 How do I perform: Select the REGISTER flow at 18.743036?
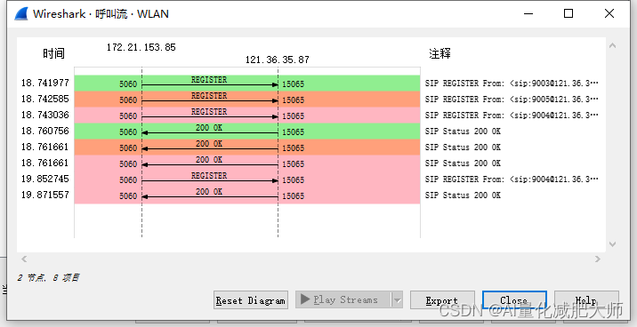[247, 116]
